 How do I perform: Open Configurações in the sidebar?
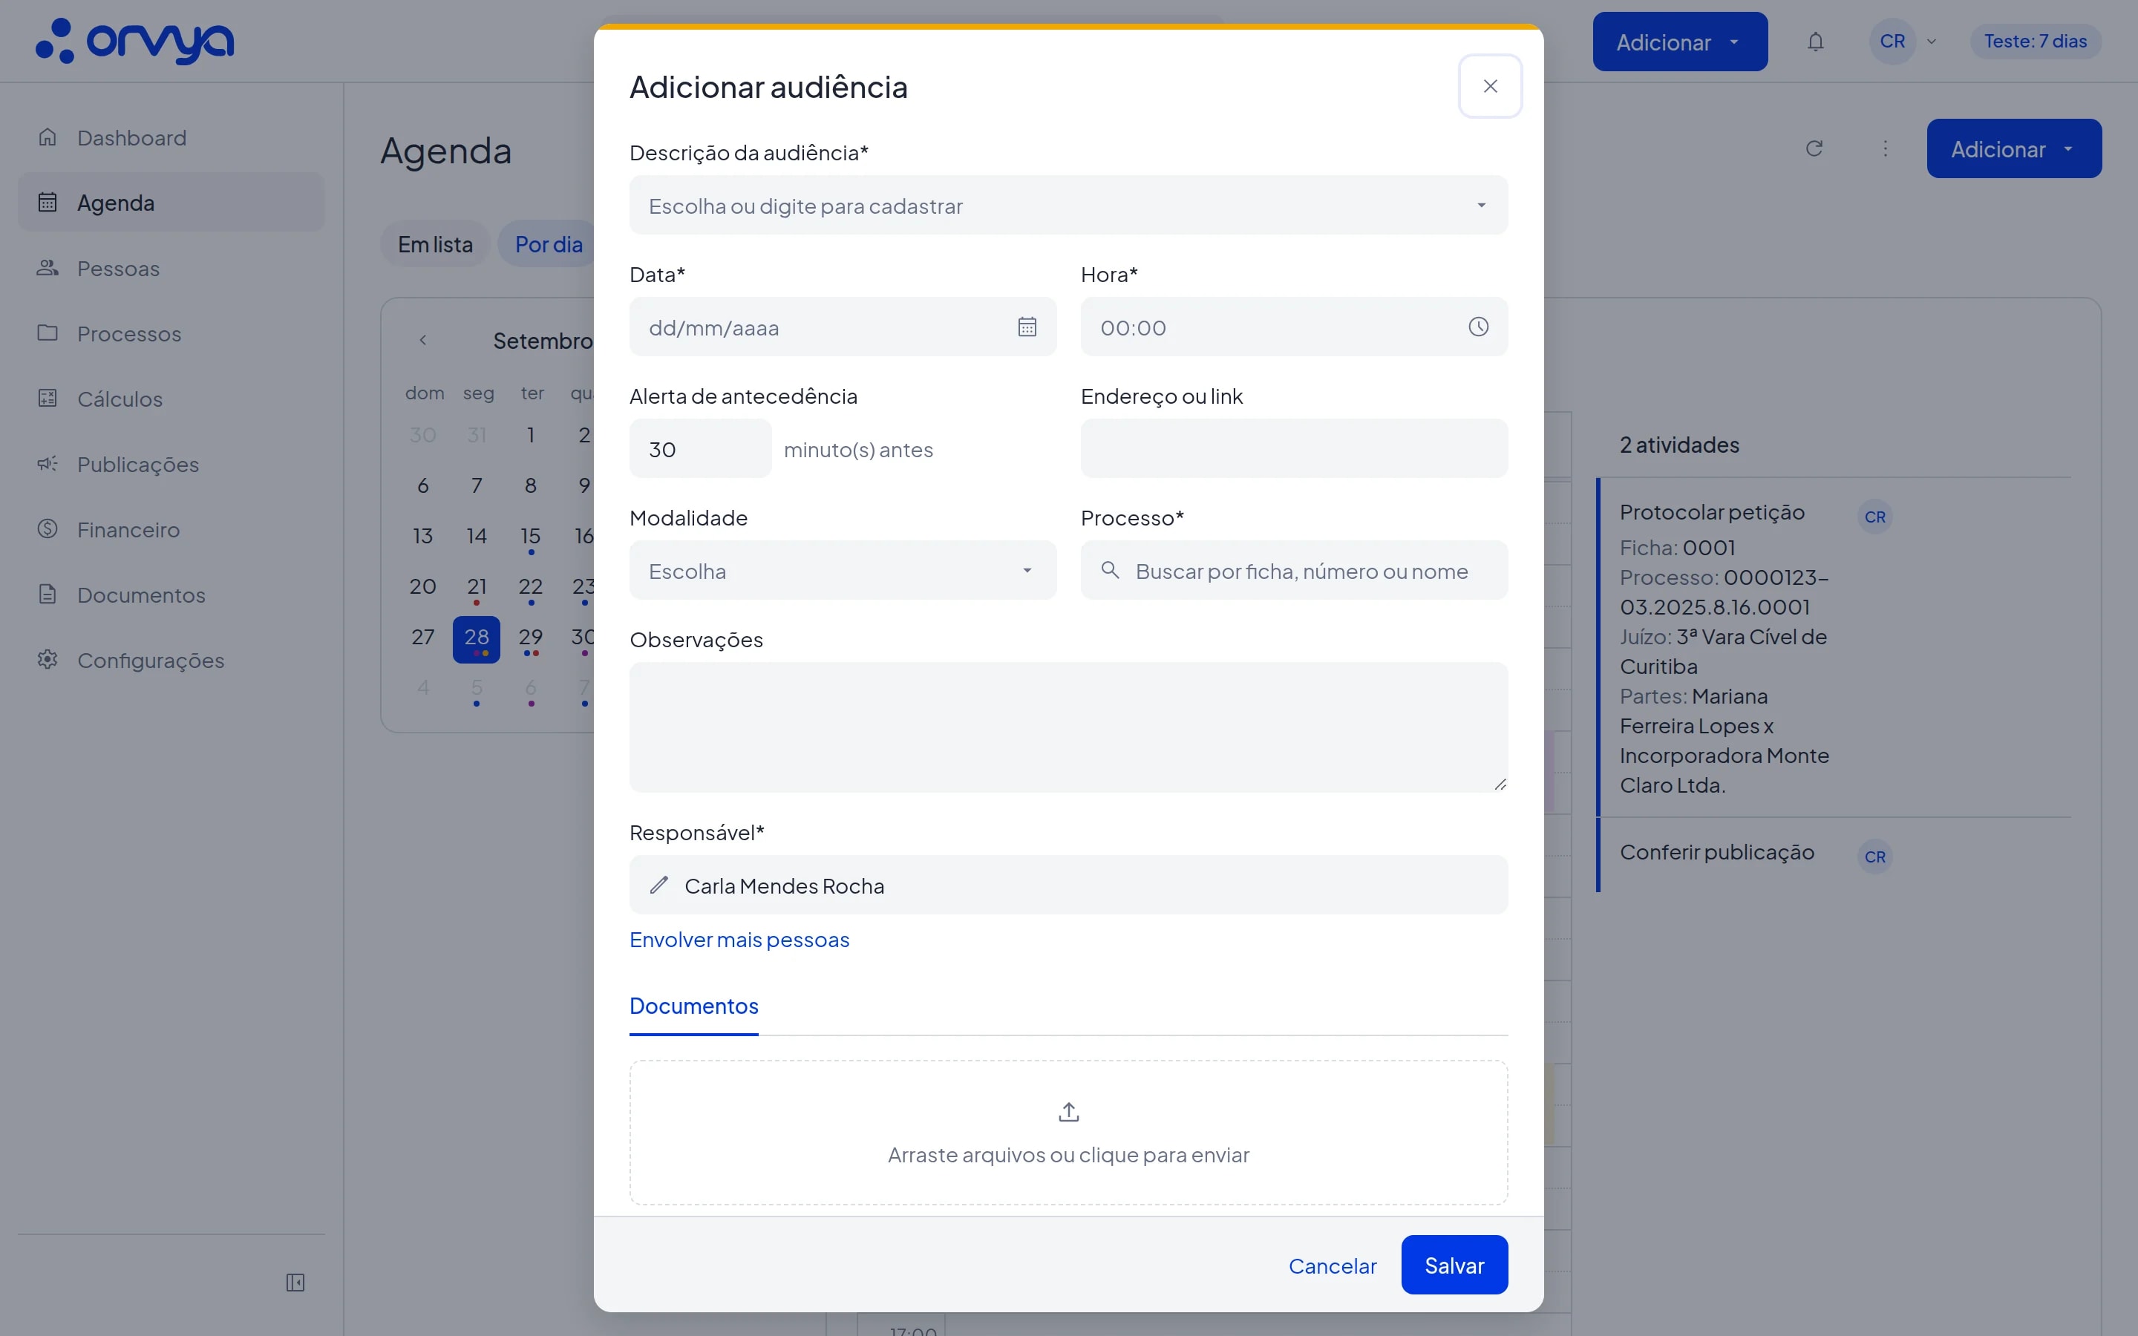click(171, 660)
